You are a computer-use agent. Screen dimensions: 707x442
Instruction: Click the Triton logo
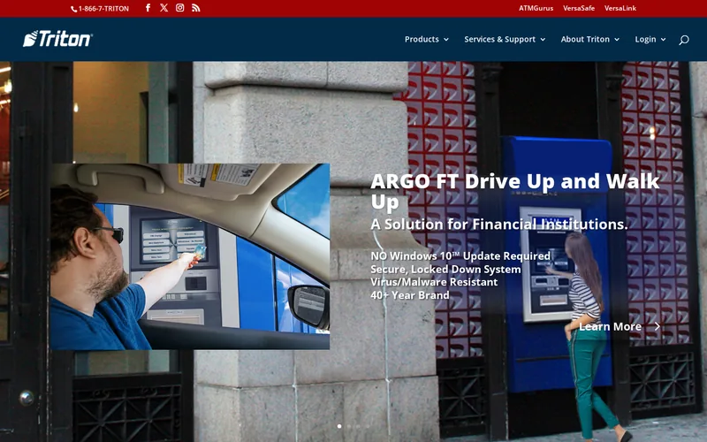click(57, 39)
